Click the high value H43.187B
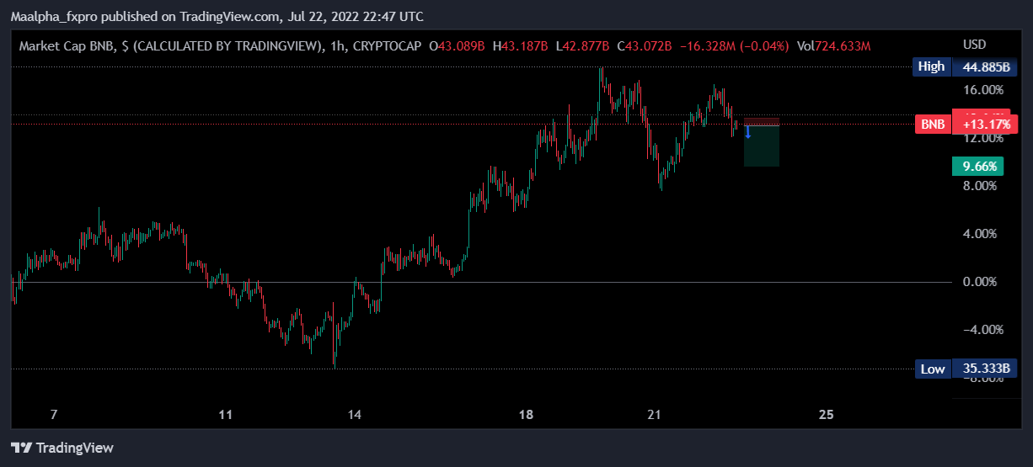1033x467 pixels. (522, 45)
